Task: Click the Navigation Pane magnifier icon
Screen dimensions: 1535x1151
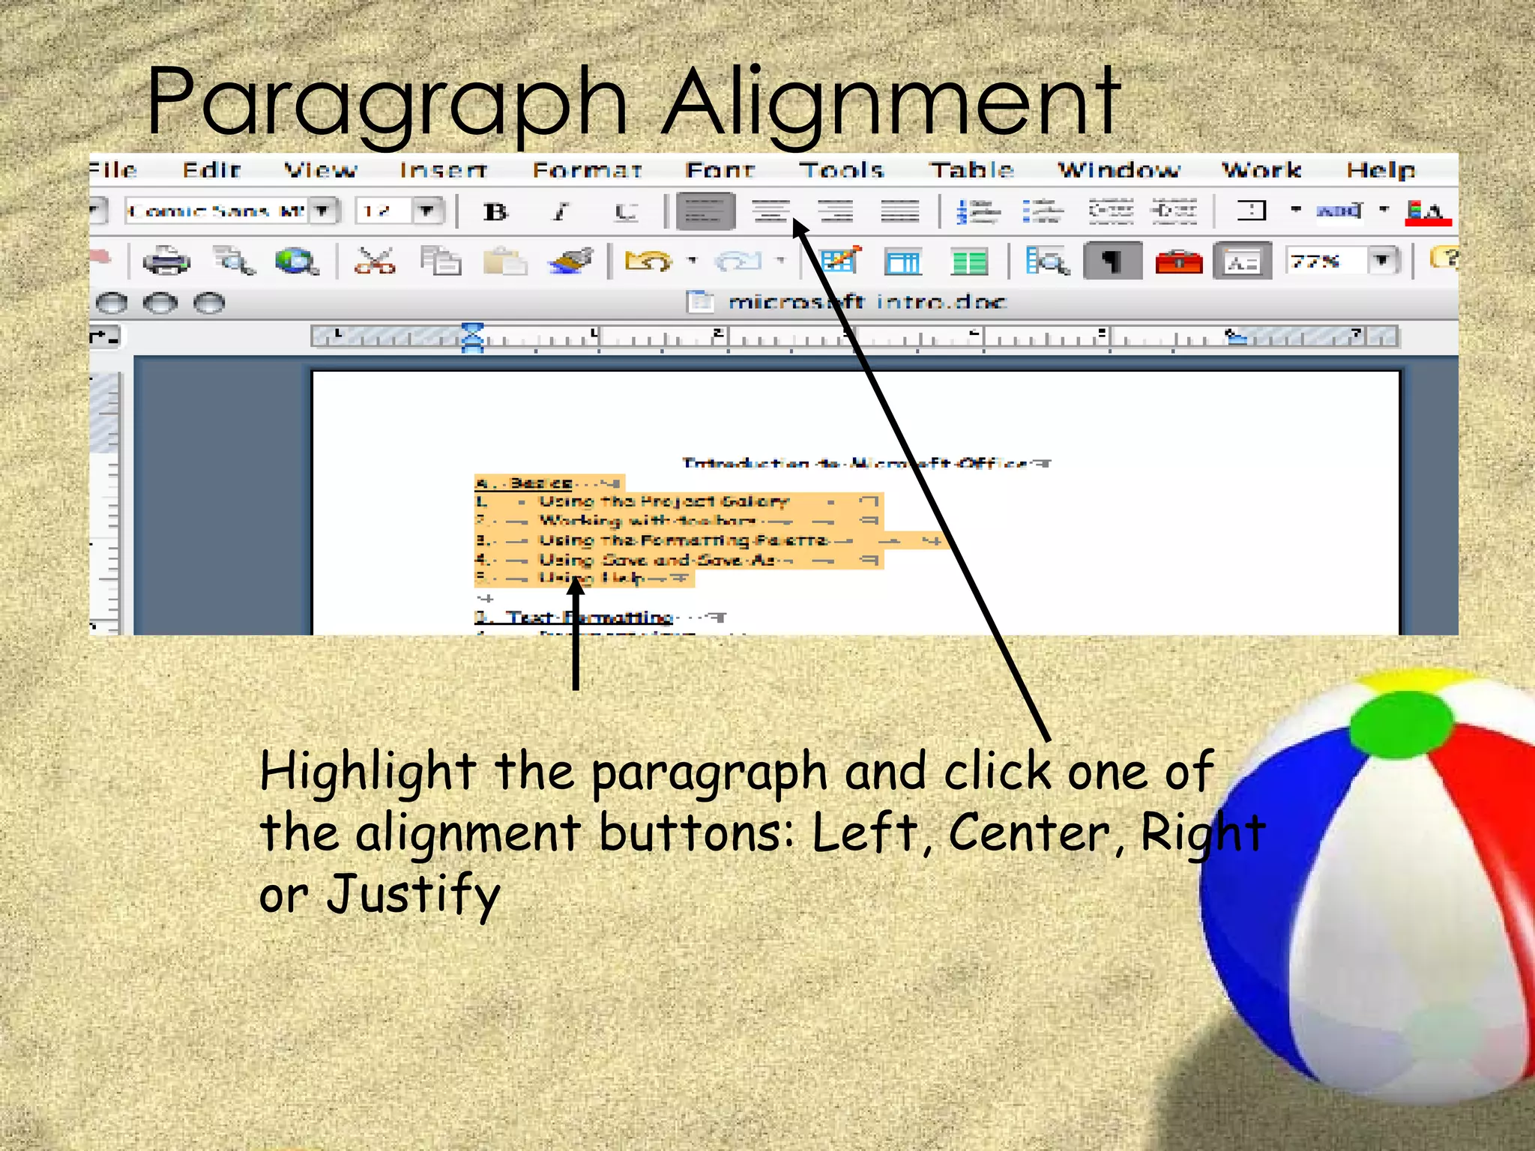Action: coord(1047,262)
